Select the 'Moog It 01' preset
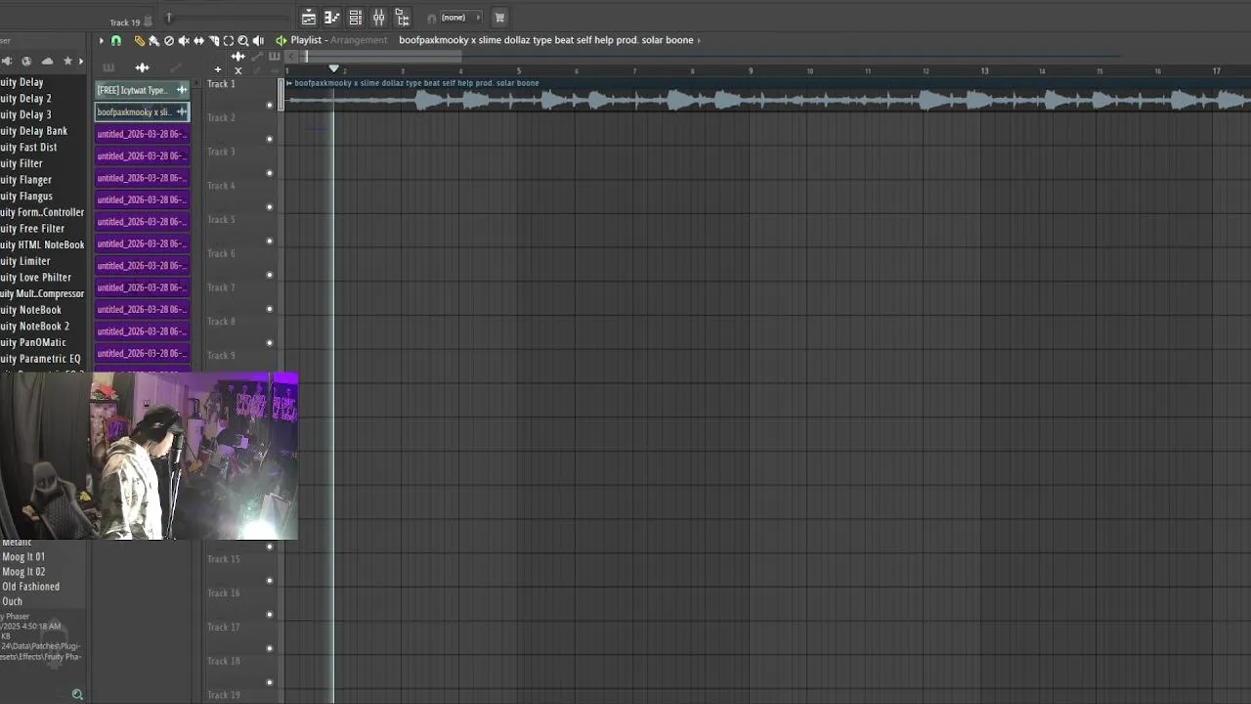Image resolution: width=1251 pixels, height=704 pixels. coord(23,556)
